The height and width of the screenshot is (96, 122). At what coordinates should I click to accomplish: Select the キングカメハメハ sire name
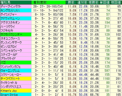click(x=10, y=11)
